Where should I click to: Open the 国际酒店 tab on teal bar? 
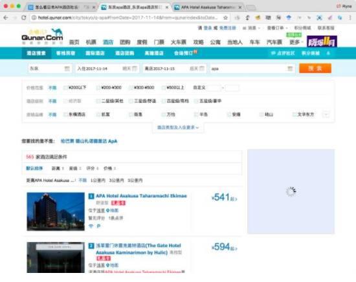click(x=95, y=53)
